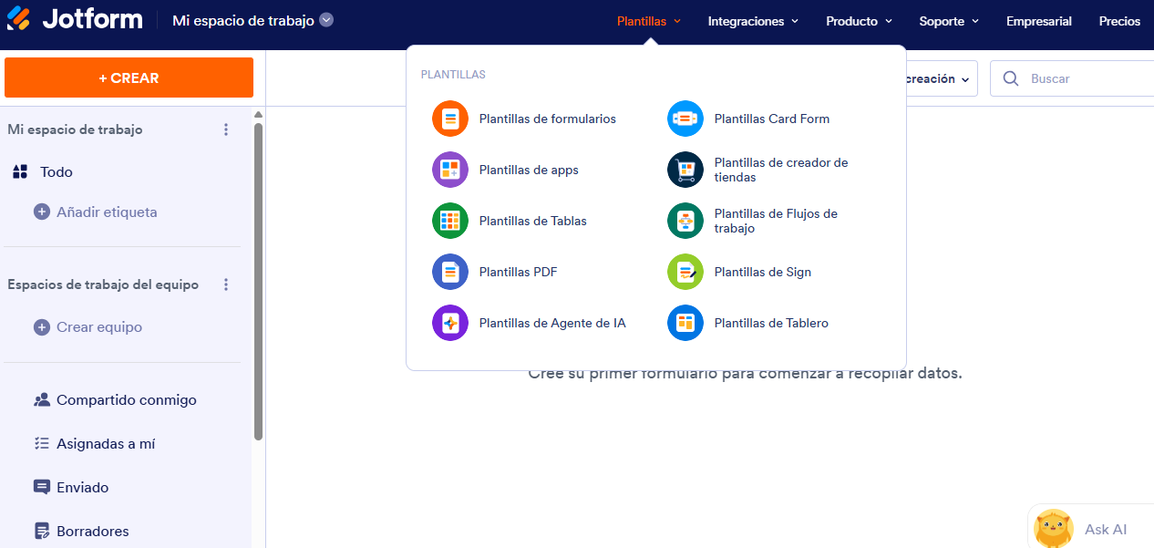This screenshot has height=548, width=1154.
Task: Open the Empresarial page
Action: tap(1039, 21)
